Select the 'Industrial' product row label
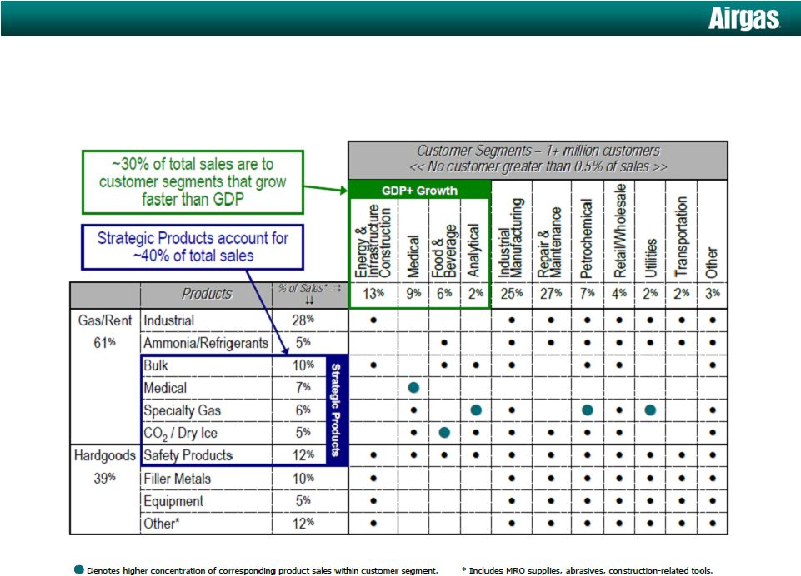The width and height of the screenshot is (801, 576). pyautogui.click(x=168, y=321)
